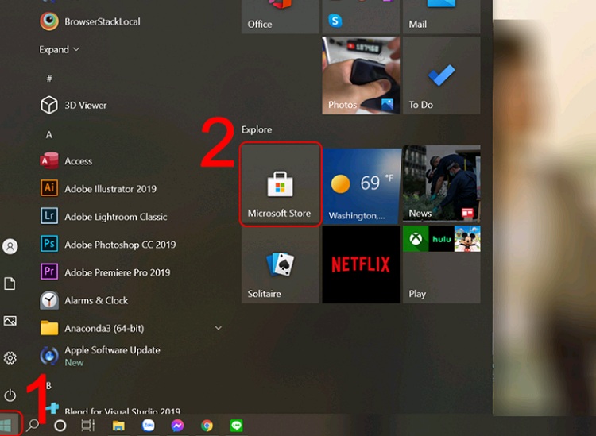The image size is (596, 436).
Task: Open the Solitaire tile
Action: [x=281, y=264]
